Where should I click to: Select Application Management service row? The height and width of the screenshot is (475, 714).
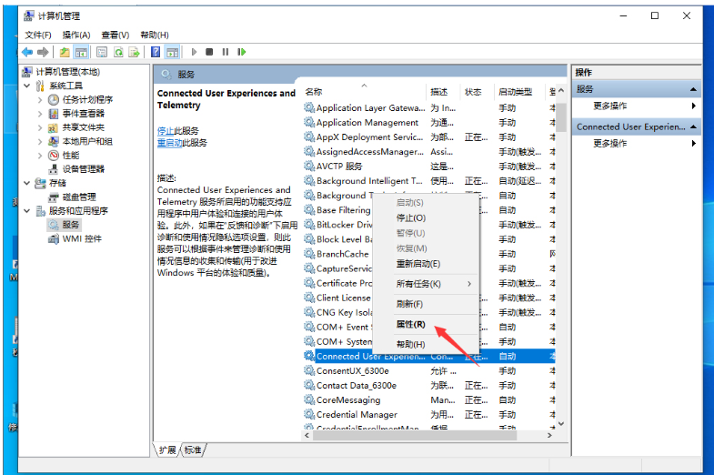click(428, 123)
